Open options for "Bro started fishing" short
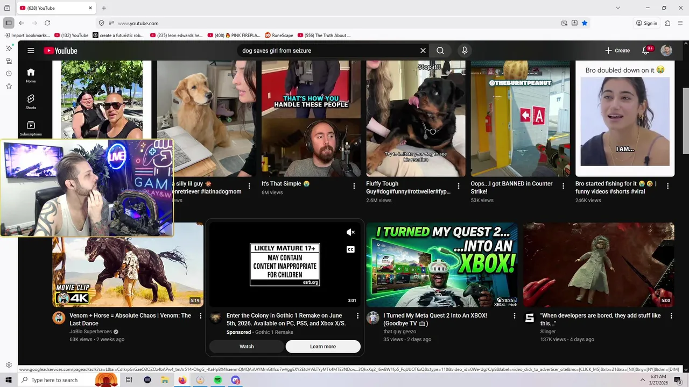This screenshot has width=689, height=387. tap(667, 186)
